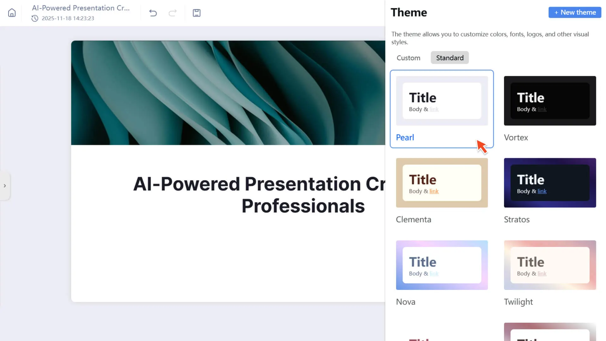Apply the Nova theme

(x=442, y=273)
